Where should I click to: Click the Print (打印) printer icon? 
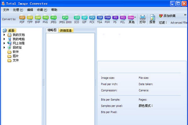(142, 19)
